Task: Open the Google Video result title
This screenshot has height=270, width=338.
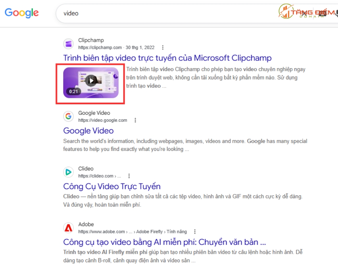Action: point(88,131)
